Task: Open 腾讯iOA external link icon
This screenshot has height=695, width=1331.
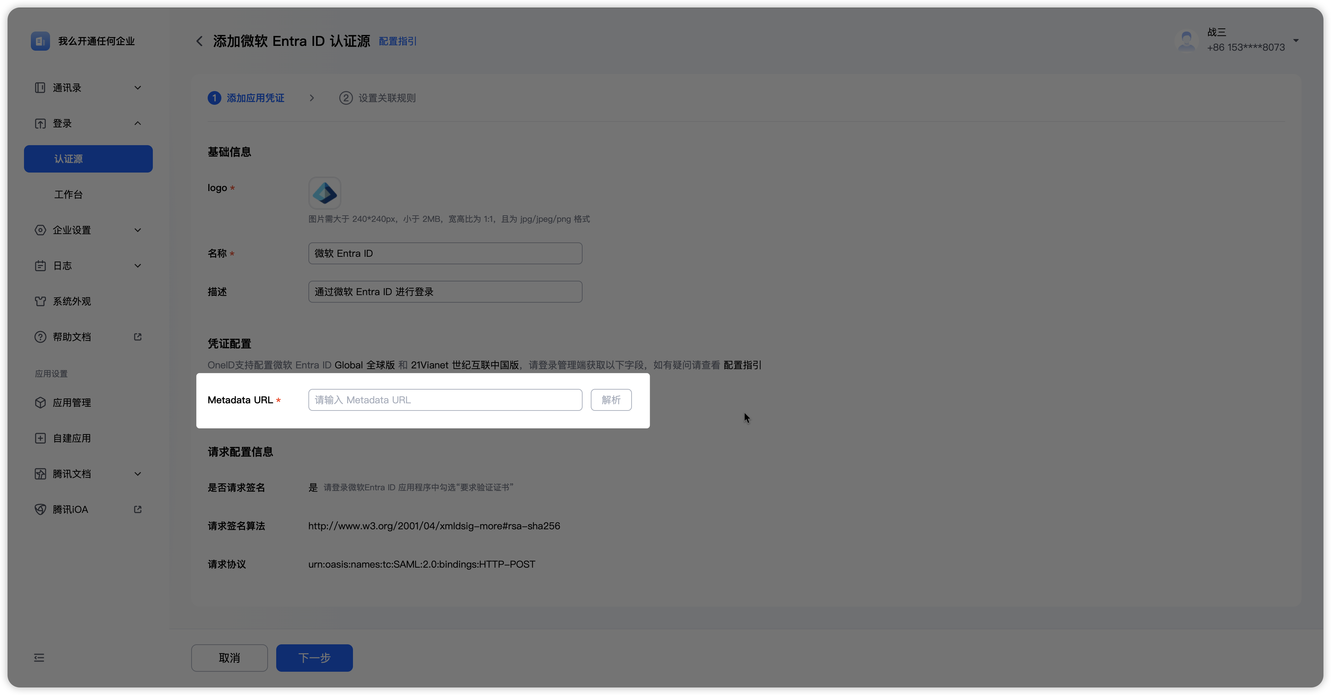Action: pos(137,509)
